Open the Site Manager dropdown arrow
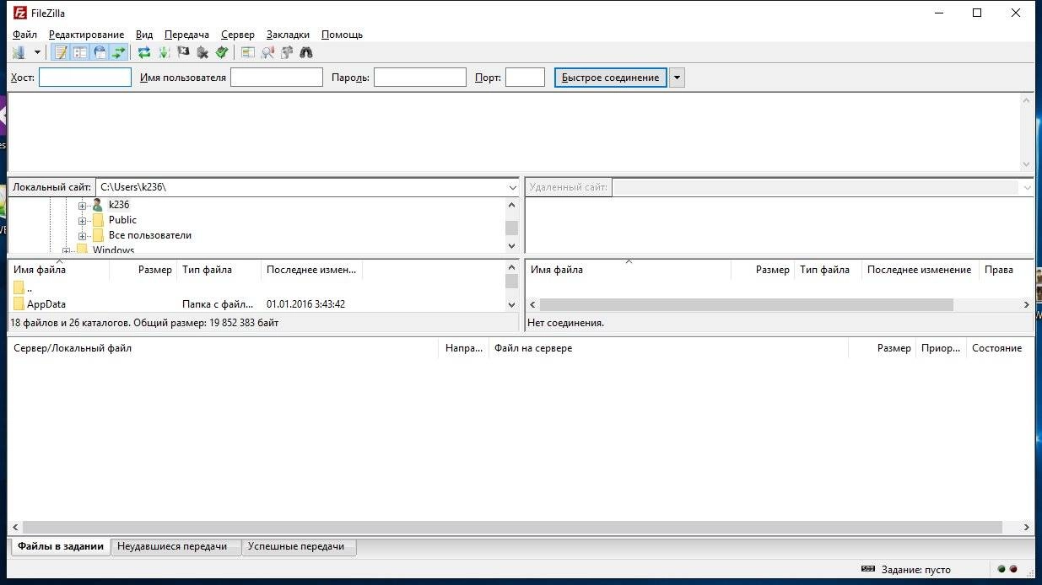Viewport: 1042px width, 585px height. (x=37, y=52)
